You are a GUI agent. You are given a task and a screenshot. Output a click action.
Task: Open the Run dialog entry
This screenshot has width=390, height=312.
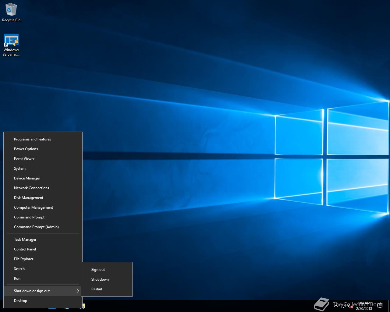[43, 278]
